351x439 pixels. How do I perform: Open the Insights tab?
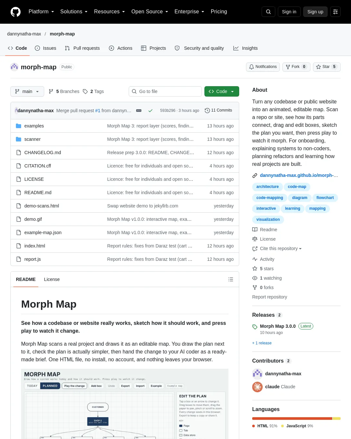click(x=245, y=48)
